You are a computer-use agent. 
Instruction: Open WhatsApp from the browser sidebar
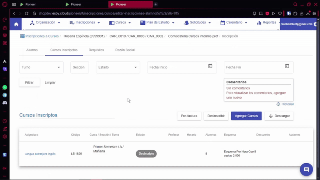coord(5,87)
